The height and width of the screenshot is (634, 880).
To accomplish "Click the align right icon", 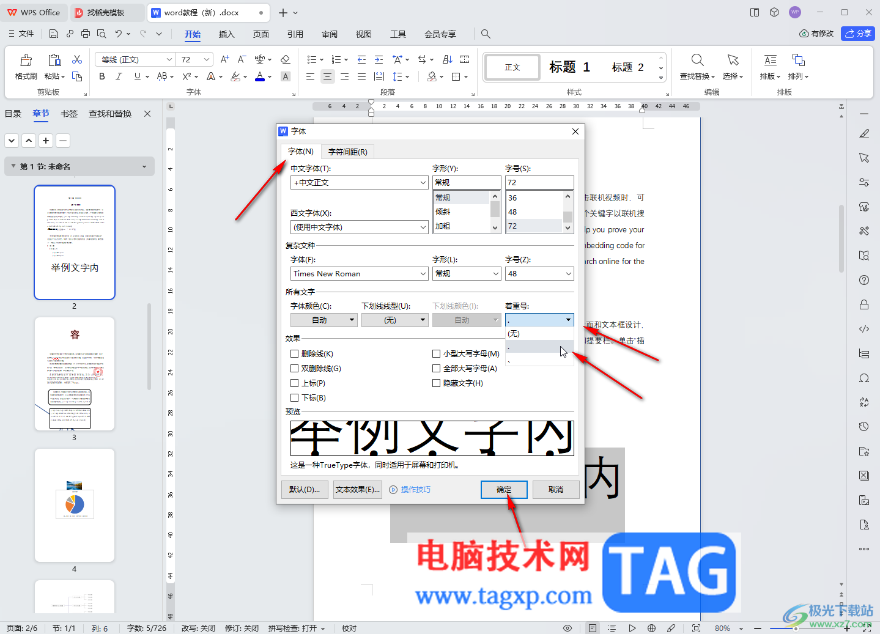I will [345, 76].
